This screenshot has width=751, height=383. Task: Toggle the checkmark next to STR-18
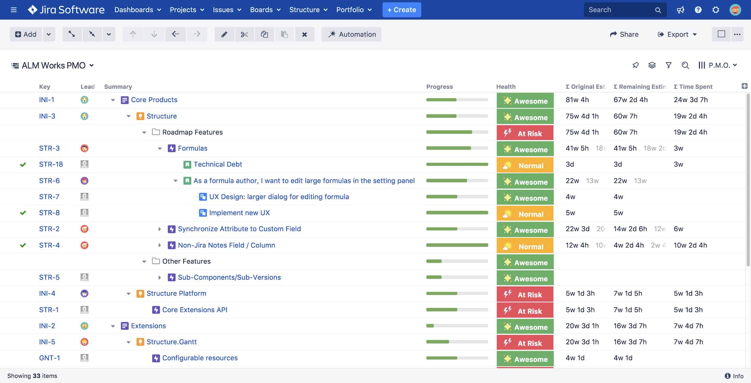23,164
